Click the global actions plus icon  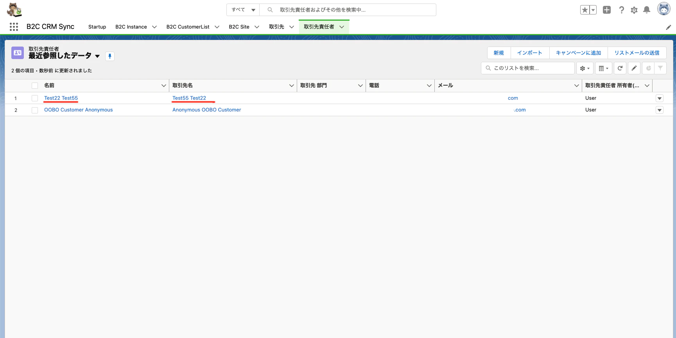point(607,10)
